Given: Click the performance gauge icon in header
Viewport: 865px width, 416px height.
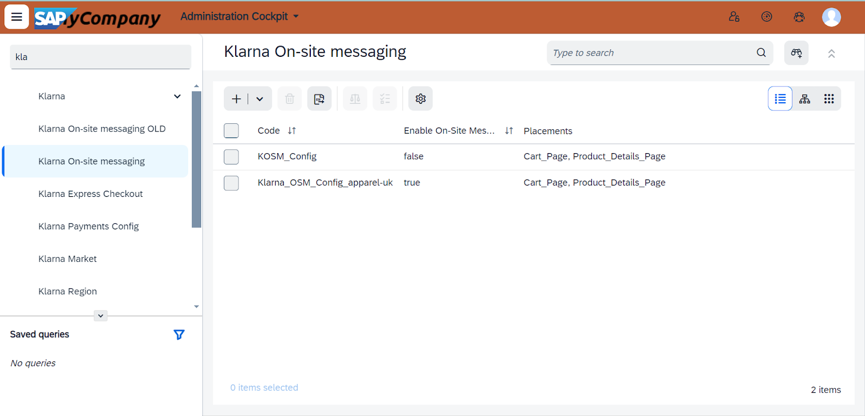Looking at the screenshot, I should [x=767, y=17].
